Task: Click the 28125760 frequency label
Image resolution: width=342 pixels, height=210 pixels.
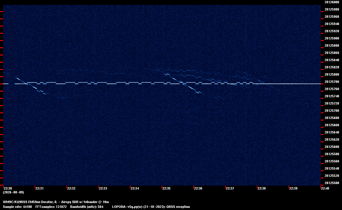Action: [332, 89]
